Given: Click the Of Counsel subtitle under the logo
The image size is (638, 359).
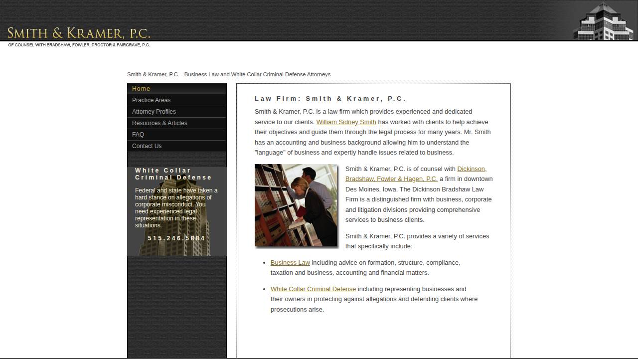Looking at the screenshot, I should pyautogui.click(x=79, y=45).
